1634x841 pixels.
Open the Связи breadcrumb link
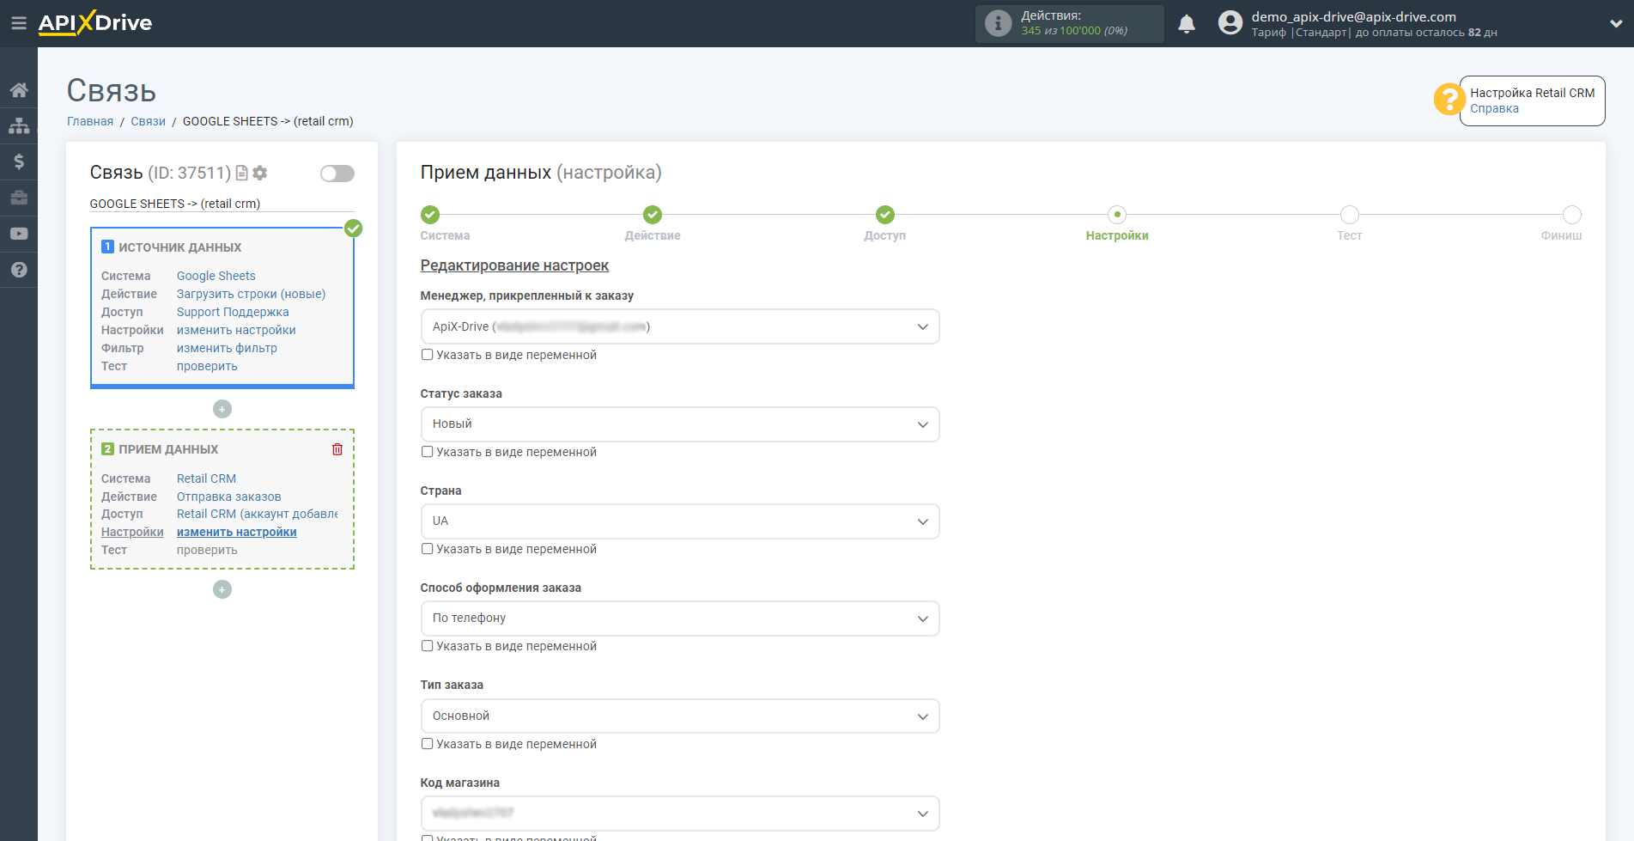[x=148, y=121]
